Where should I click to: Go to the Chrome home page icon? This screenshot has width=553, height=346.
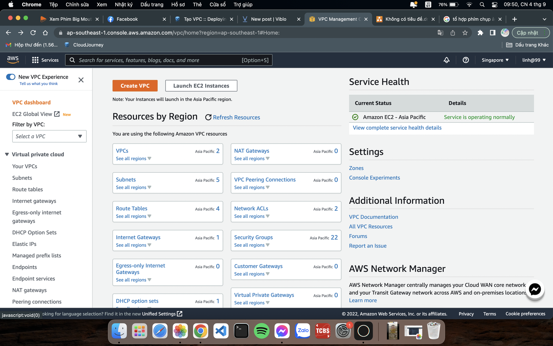pyautogui.click(x=45, y=33)
